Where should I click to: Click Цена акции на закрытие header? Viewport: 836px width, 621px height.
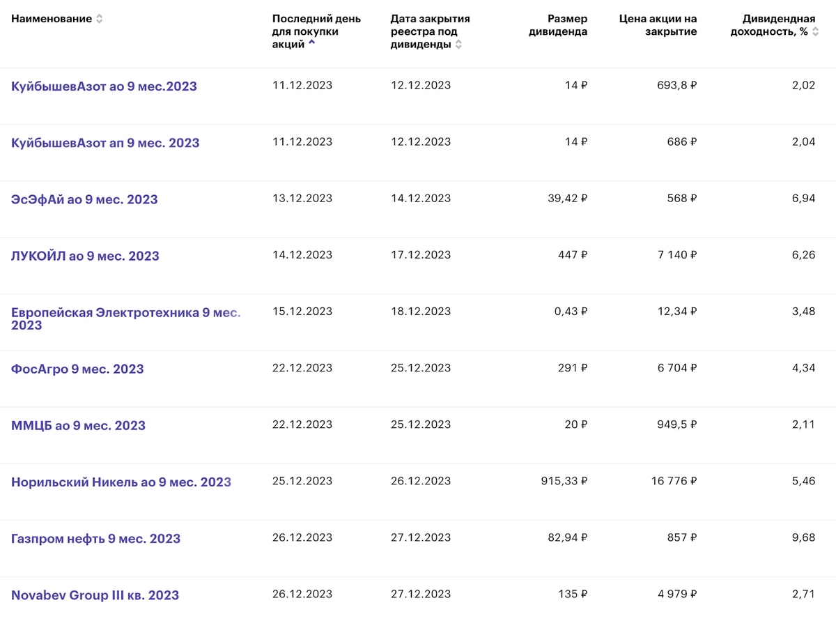(x=658, y=25)
